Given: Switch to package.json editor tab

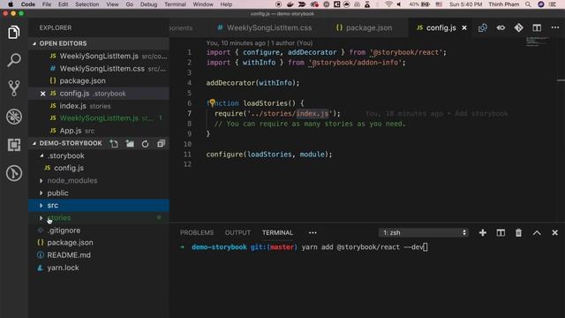Looking at the screenshot, I should pyautogui.click(x=364, y=27).
